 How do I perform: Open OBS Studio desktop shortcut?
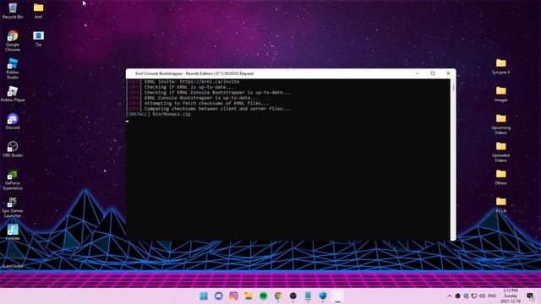point(13,149)
